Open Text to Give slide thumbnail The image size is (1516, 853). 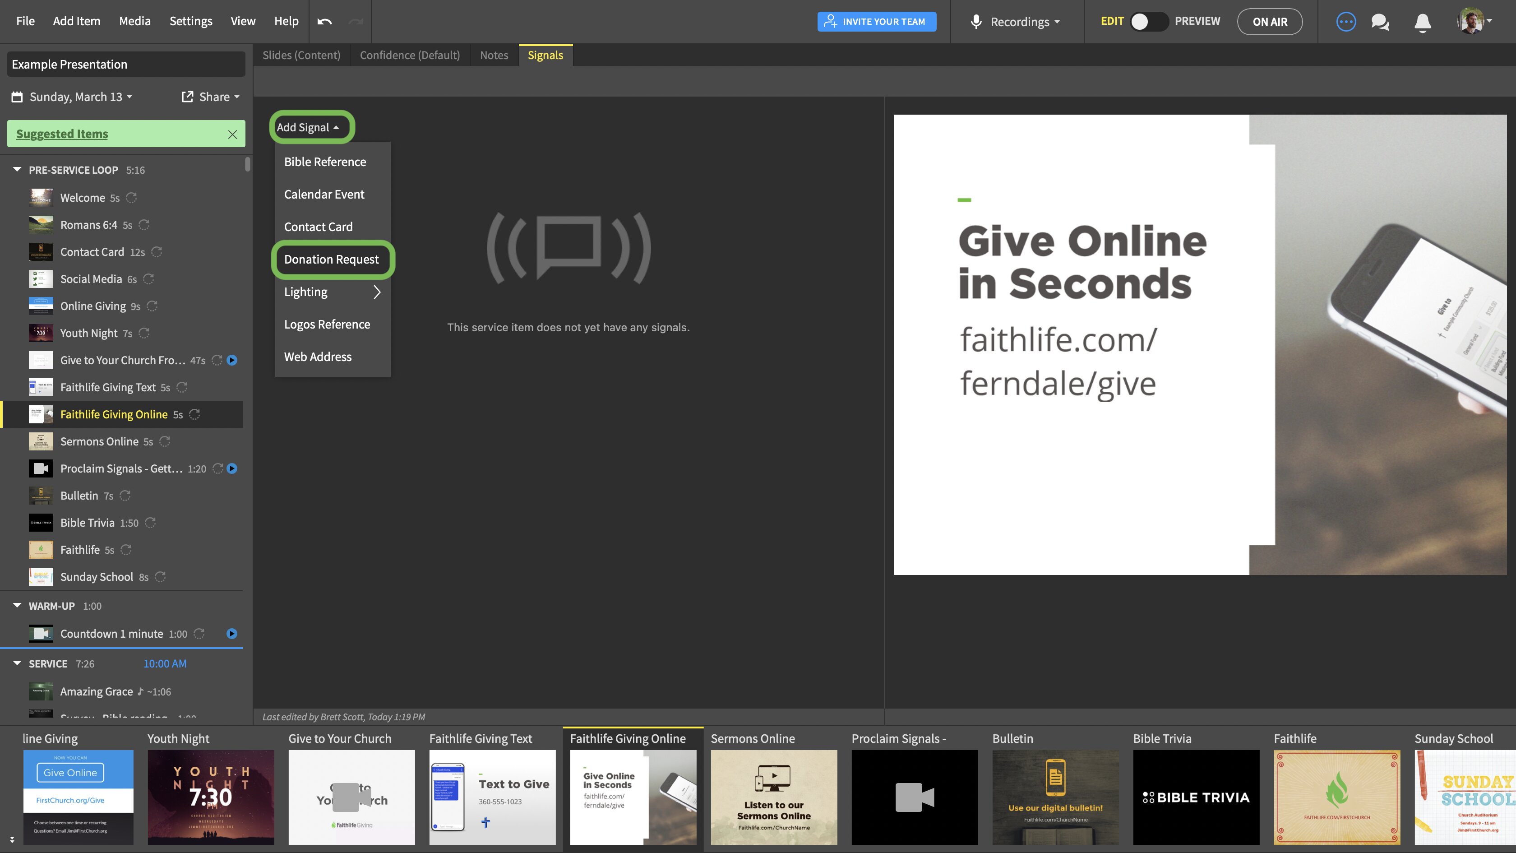point(493,797)
